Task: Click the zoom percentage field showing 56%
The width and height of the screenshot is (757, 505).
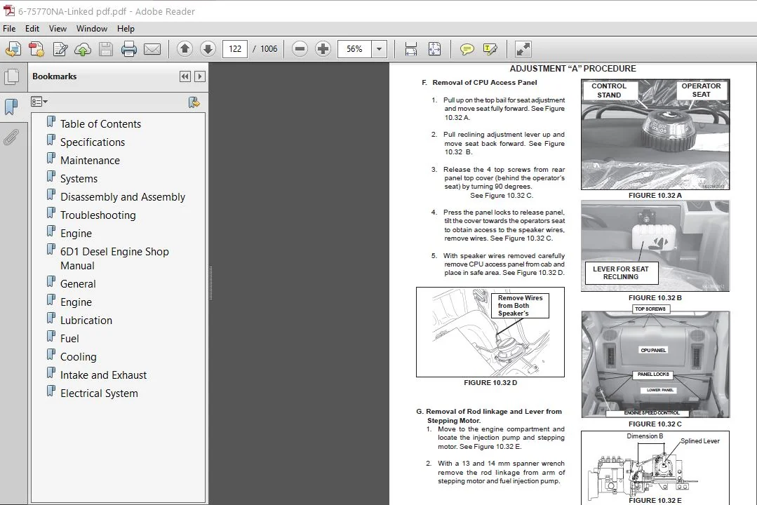Action: click(355, 49)
